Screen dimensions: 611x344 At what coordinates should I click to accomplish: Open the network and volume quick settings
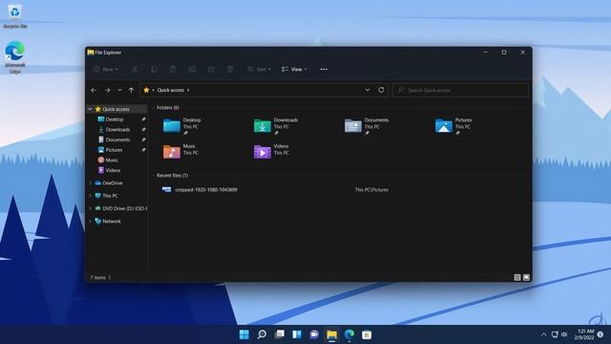[x=559, y=334]
